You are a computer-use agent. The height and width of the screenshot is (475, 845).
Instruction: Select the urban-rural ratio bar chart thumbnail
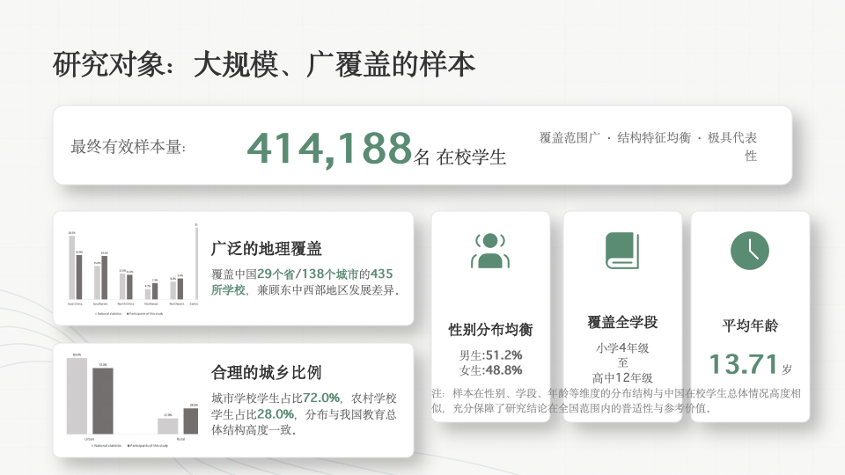[133, 400]
